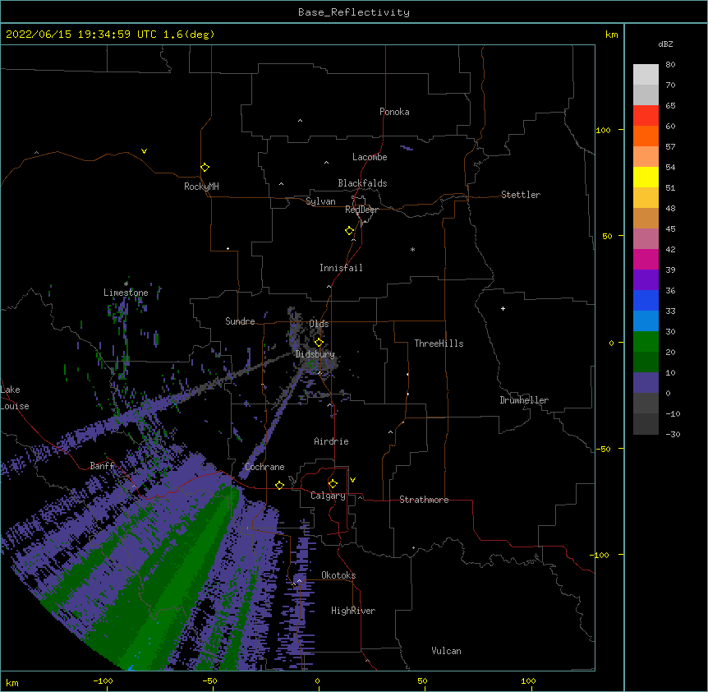
Task: Select the bright green 20-30 dBZ swatch
Action: [646, 342]
